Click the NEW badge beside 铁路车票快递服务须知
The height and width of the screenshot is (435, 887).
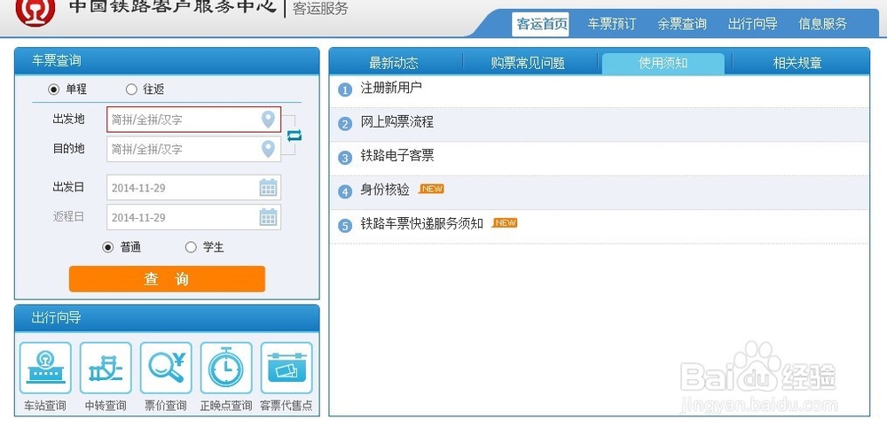point(505,223)
